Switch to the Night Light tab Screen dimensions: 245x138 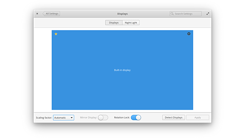pyautogui.click(x=131, y=23)
